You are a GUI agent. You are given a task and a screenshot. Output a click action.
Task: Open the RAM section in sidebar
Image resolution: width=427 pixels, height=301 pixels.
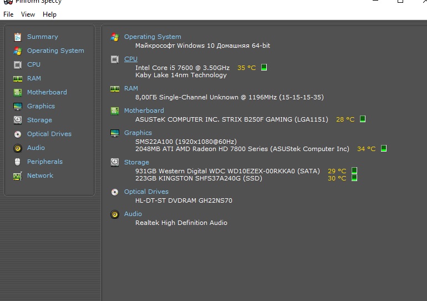coord(34,78)
